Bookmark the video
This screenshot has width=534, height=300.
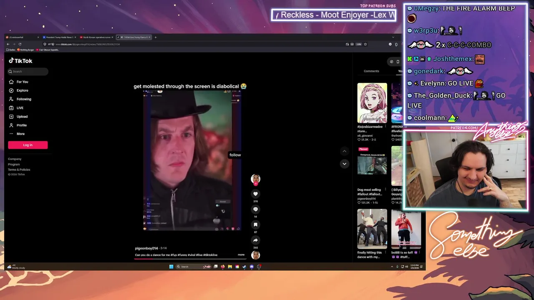click(255, 225)
